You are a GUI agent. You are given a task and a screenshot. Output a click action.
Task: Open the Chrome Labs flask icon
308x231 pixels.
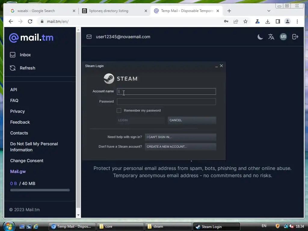(x=257, y=21)
